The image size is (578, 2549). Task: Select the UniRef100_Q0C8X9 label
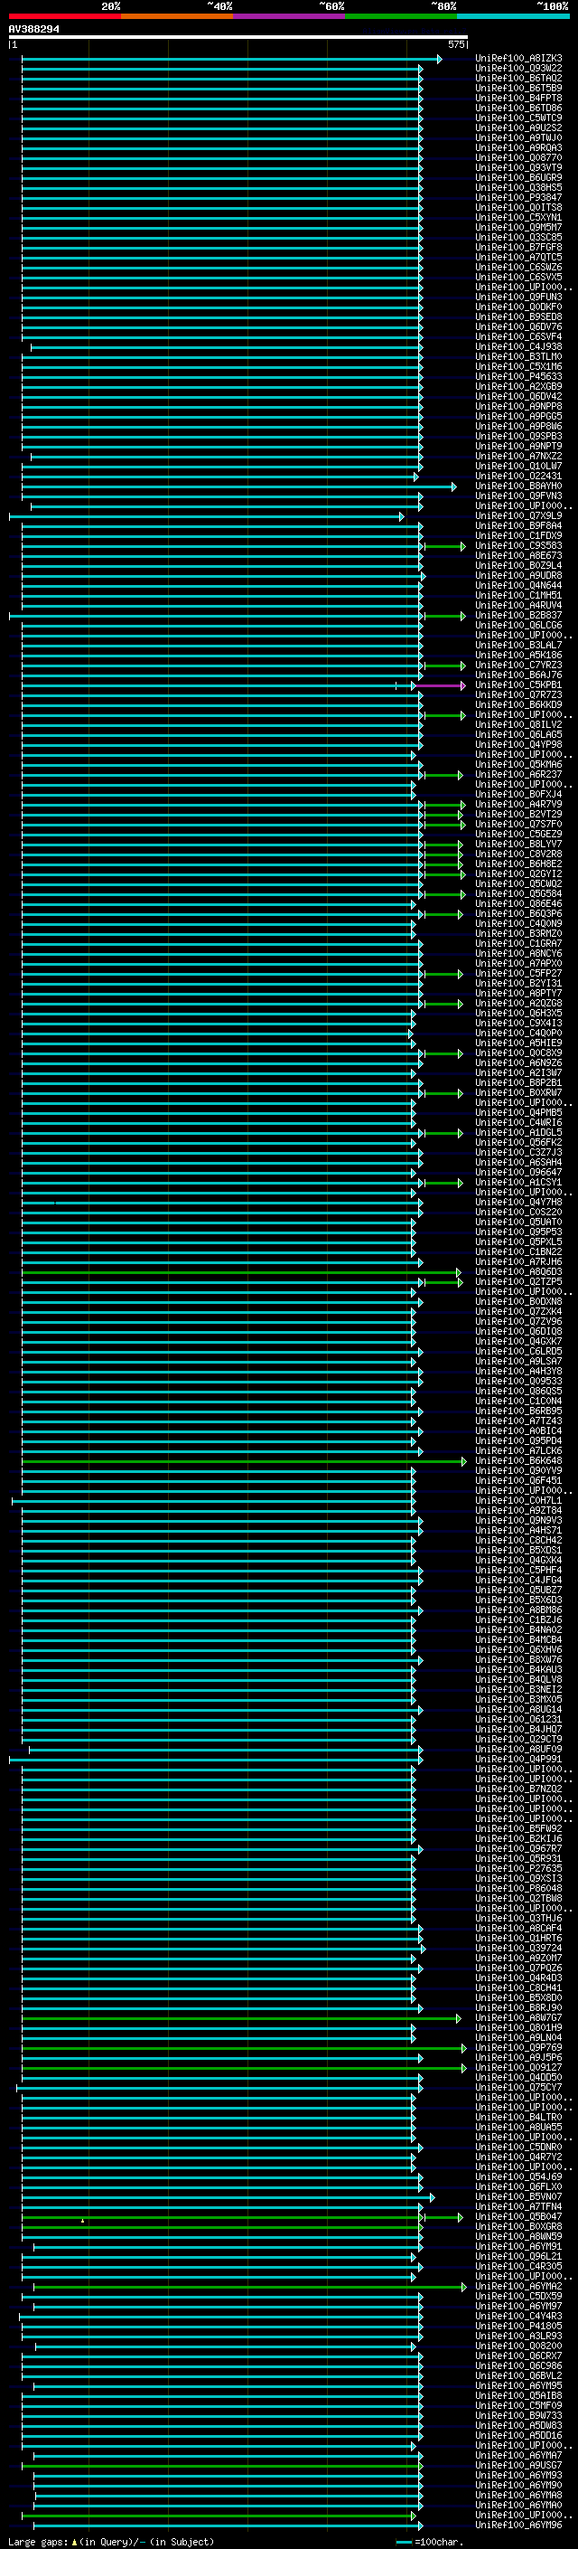click(x=518, y=1053)
